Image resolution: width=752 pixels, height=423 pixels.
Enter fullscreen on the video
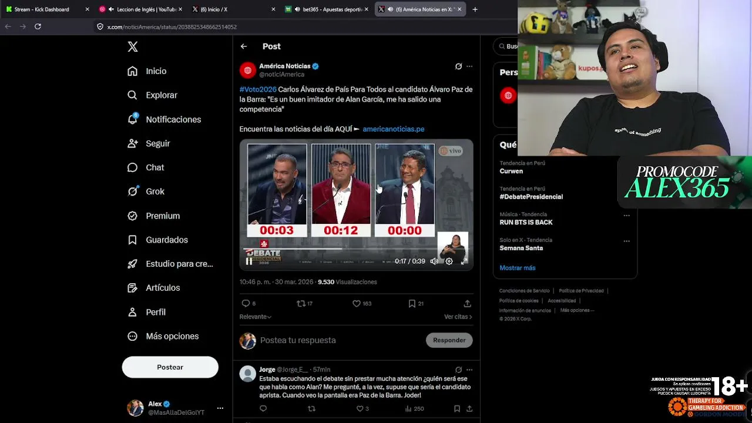coord(464,261)
